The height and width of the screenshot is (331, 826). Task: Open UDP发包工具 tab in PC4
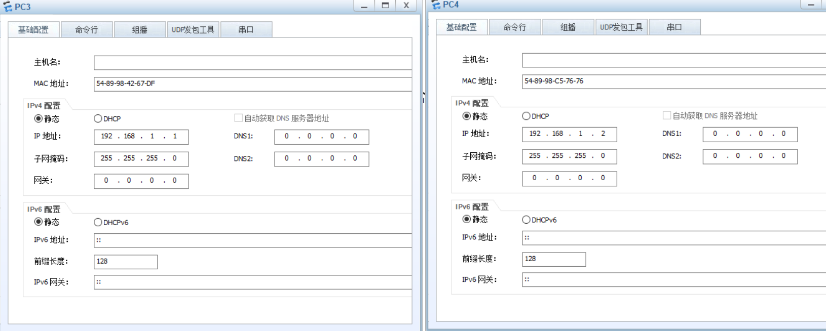621,27
